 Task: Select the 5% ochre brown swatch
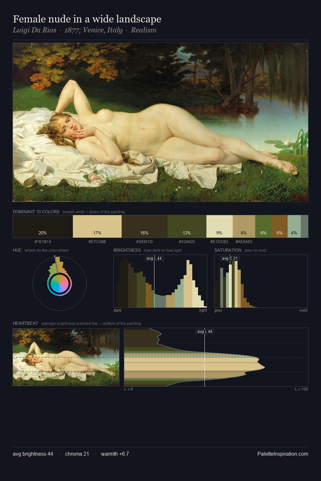click(x=280, y=226)
